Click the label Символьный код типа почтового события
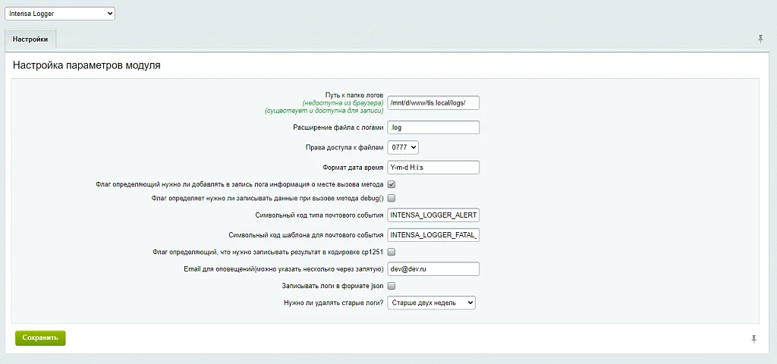777x364 pixels. coord(319,215)
